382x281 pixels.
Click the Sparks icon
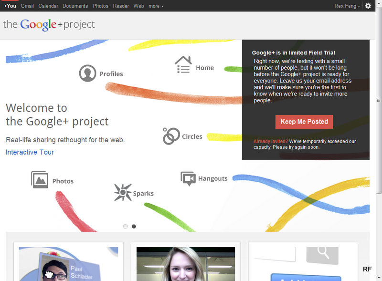click(x=124, y=191)
